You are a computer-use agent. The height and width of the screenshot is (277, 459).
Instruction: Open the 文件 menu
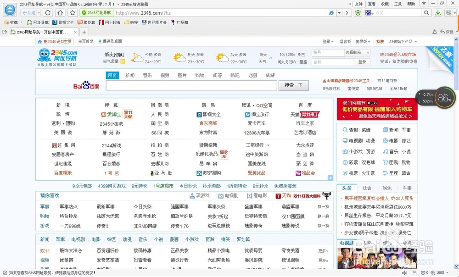358,4
